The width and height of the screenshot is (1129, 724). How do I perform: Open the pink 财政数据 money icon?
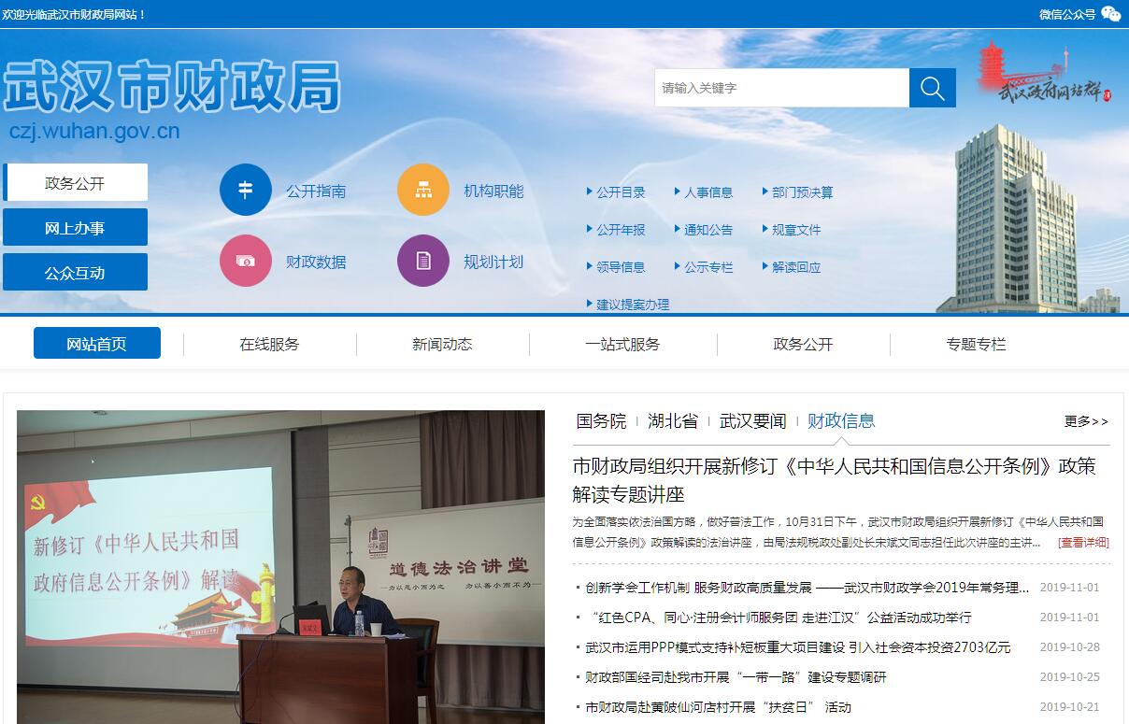pos(246,261)
